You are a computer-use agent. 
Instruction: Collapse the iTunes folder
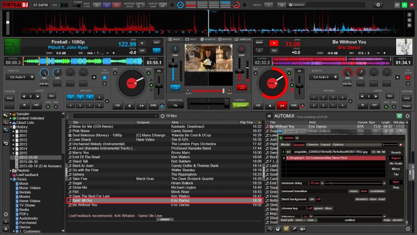click(x=10, y=179)
